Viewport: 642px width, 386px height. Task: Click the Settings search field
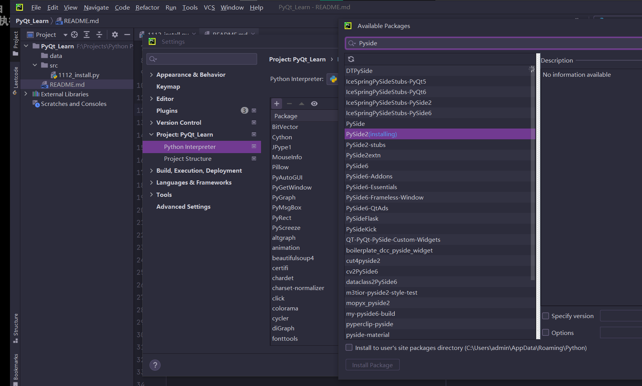click(x=202, y=59)
